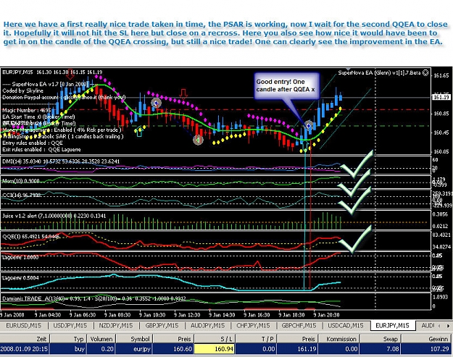Click the Laguerre 1.0000 indicator label
Image resolution: width=453 pixels, height=357 pixels.
tap(20, 258)
